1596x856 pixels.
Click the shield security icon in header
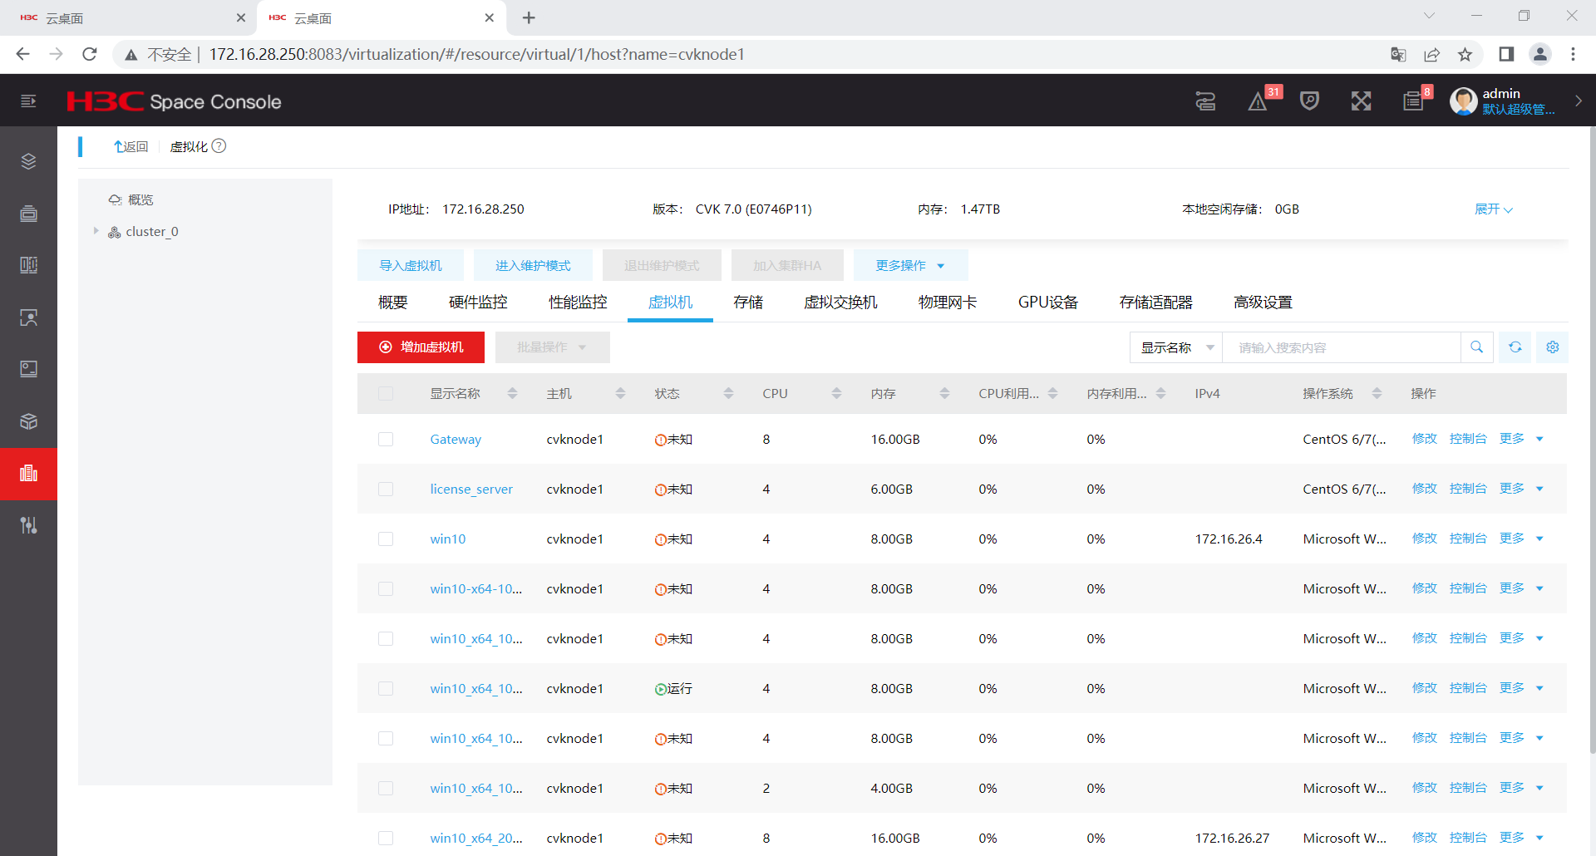pos(1309,101)
